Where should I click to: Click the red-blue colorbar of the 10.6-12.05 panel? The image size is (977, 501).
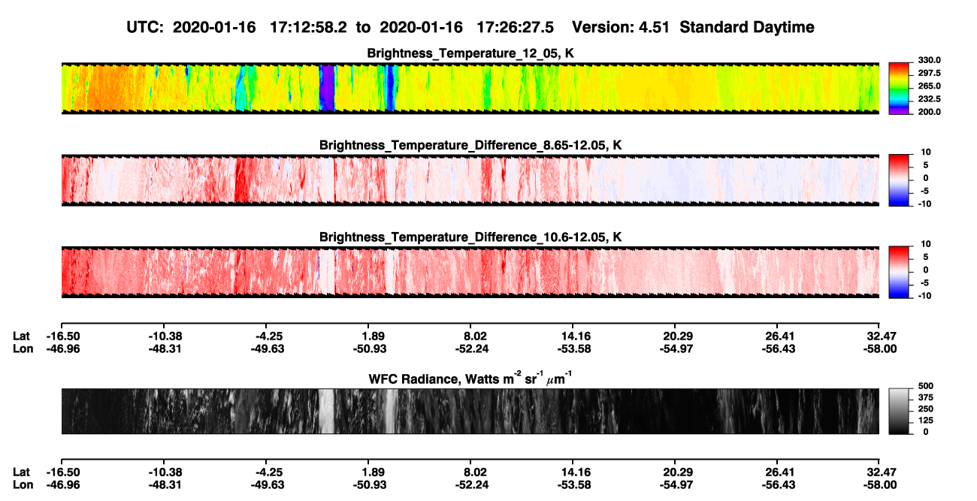click(x=899, y=271)
